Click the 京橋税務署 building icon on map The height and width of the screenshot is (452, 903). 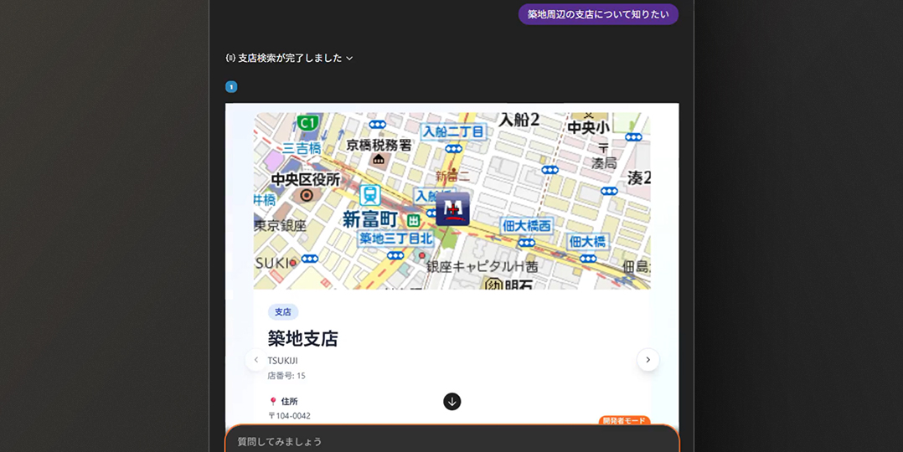click(x=379, y=159)
